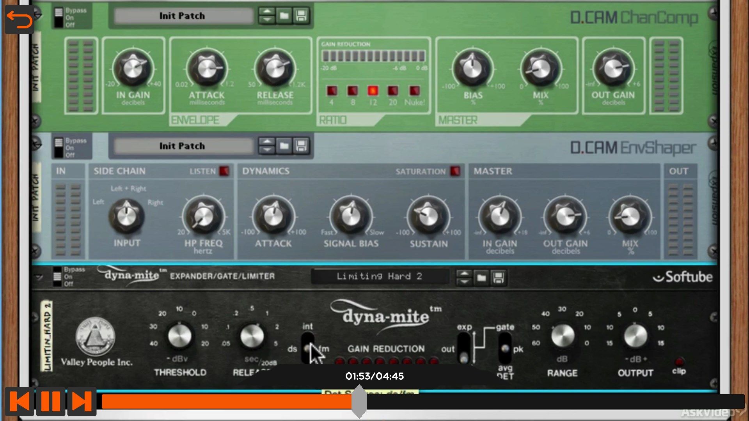This screenshot has height=421, width=749.
Task: Save dyna-mite patch with floppy disk icon
Action: (x=499, y=278)
